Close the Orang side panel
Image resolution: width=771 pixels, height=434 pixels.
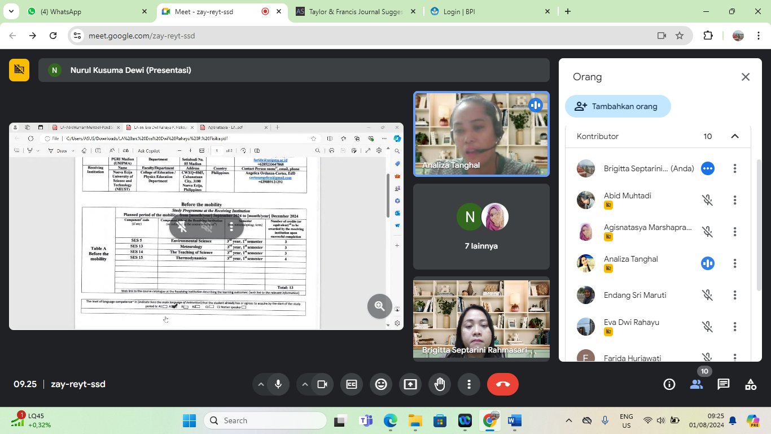click(x=746, y=77)
